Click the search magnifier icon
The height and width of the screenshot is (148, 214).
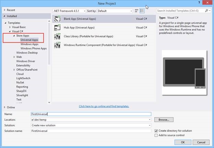[x=206, y=11]
